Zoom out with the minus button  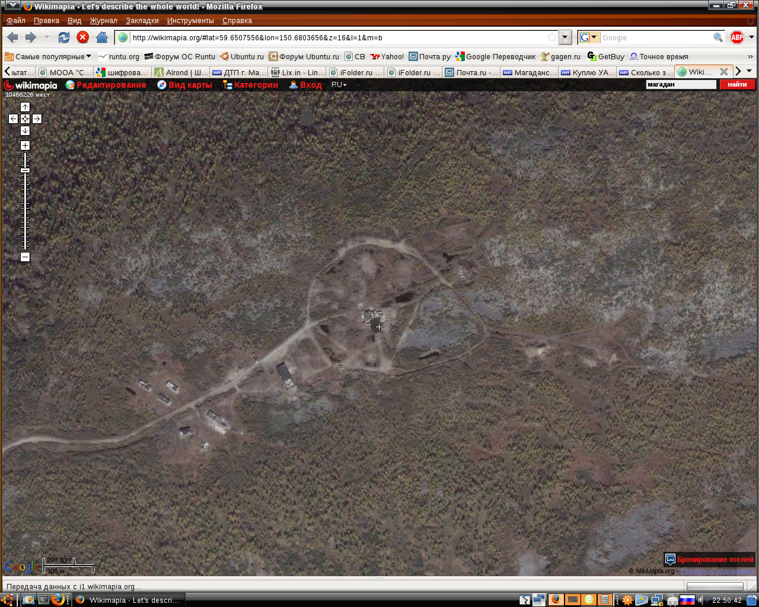25,257
